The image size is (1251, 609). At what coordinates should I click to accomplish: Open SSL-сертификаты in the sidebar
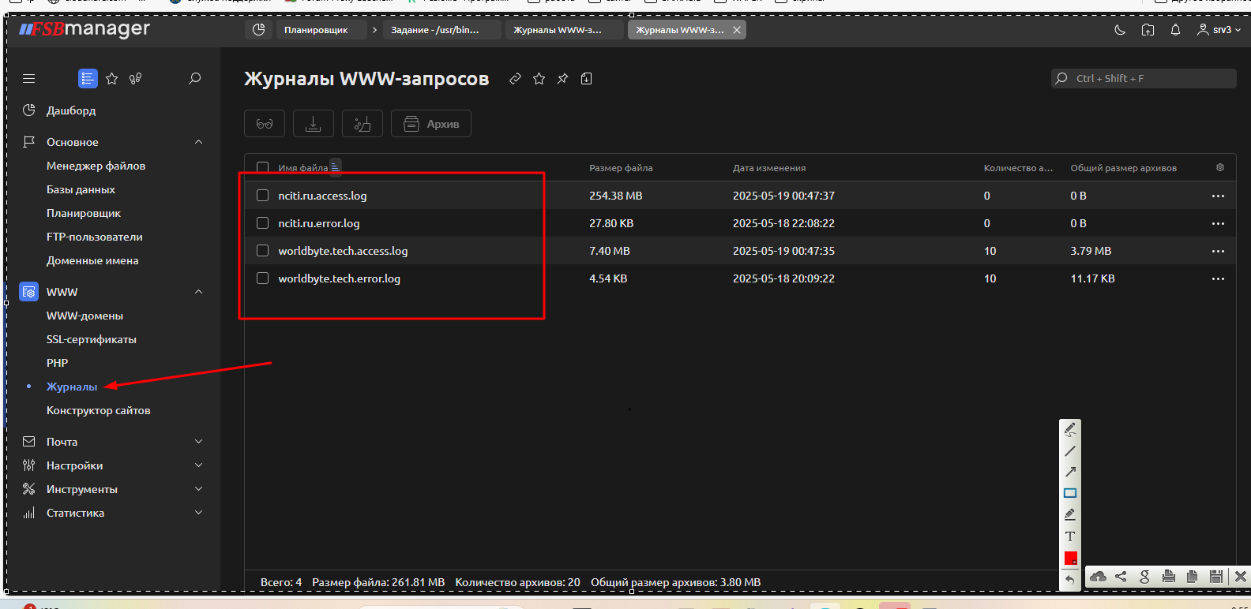pos(92,339)
